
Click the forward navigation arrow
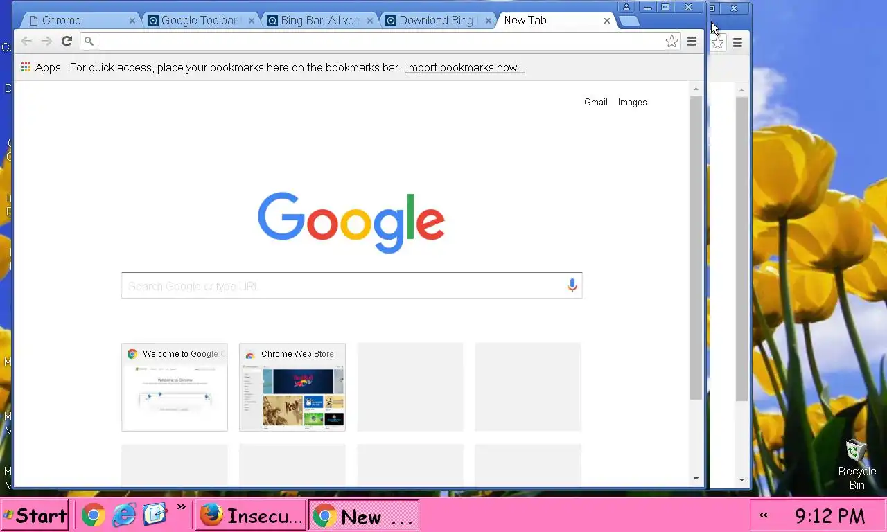pos(46,42)
